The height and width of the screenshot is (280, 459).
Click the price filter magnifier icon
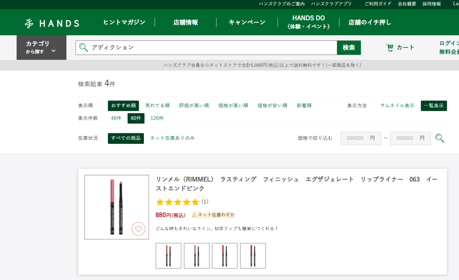[x=440, y=138]
